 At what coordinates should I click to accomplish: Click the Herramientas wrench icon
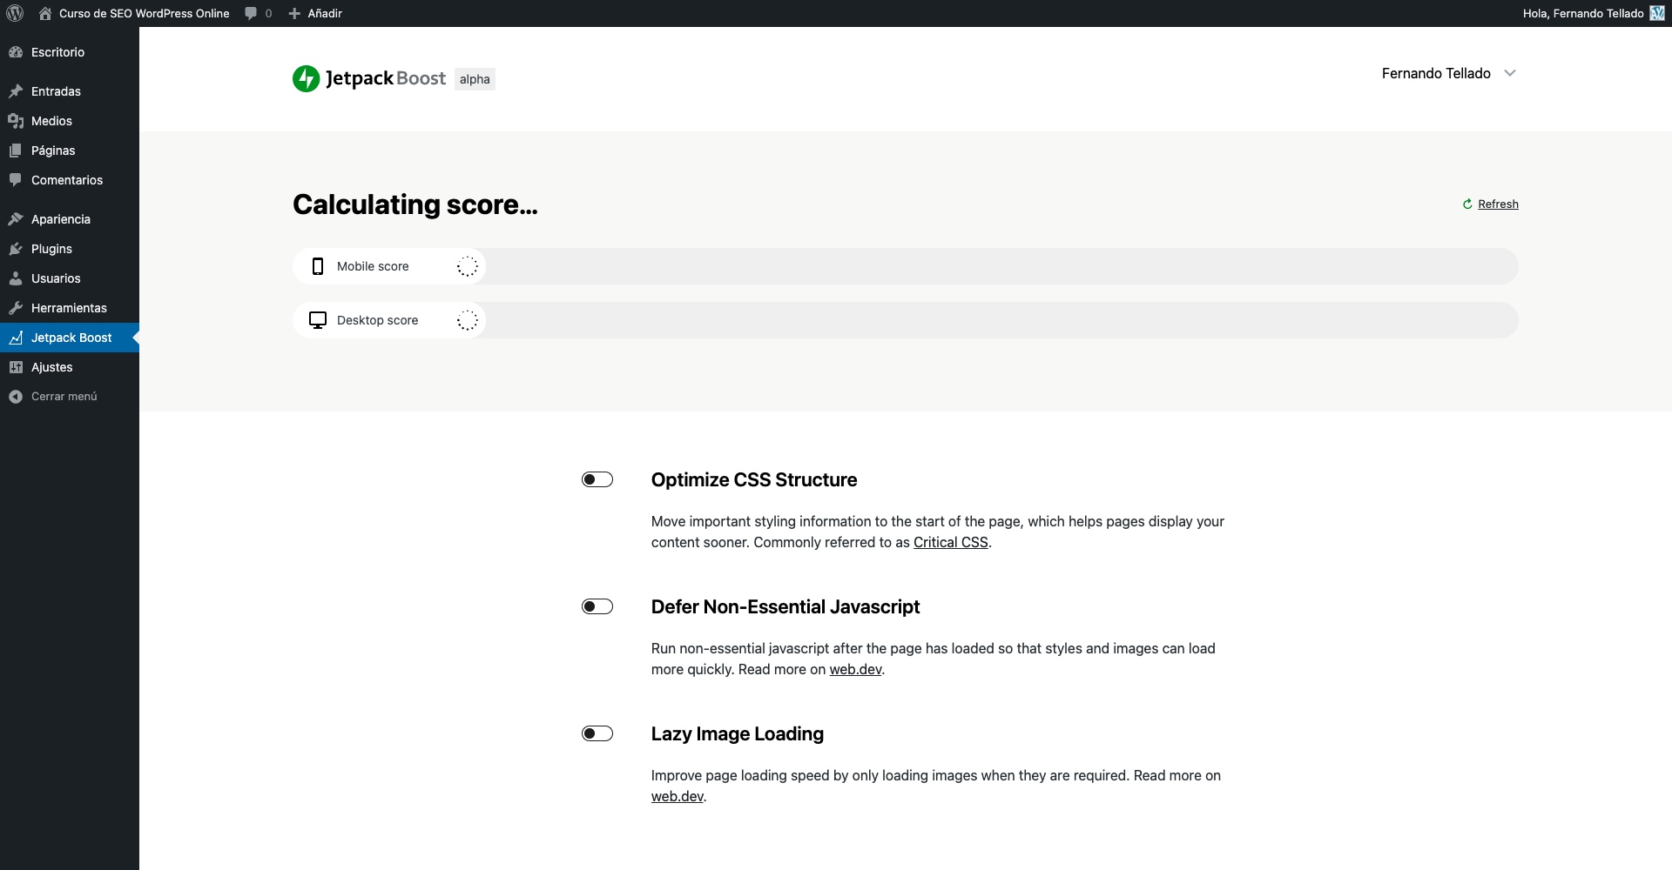coord(16,308)
